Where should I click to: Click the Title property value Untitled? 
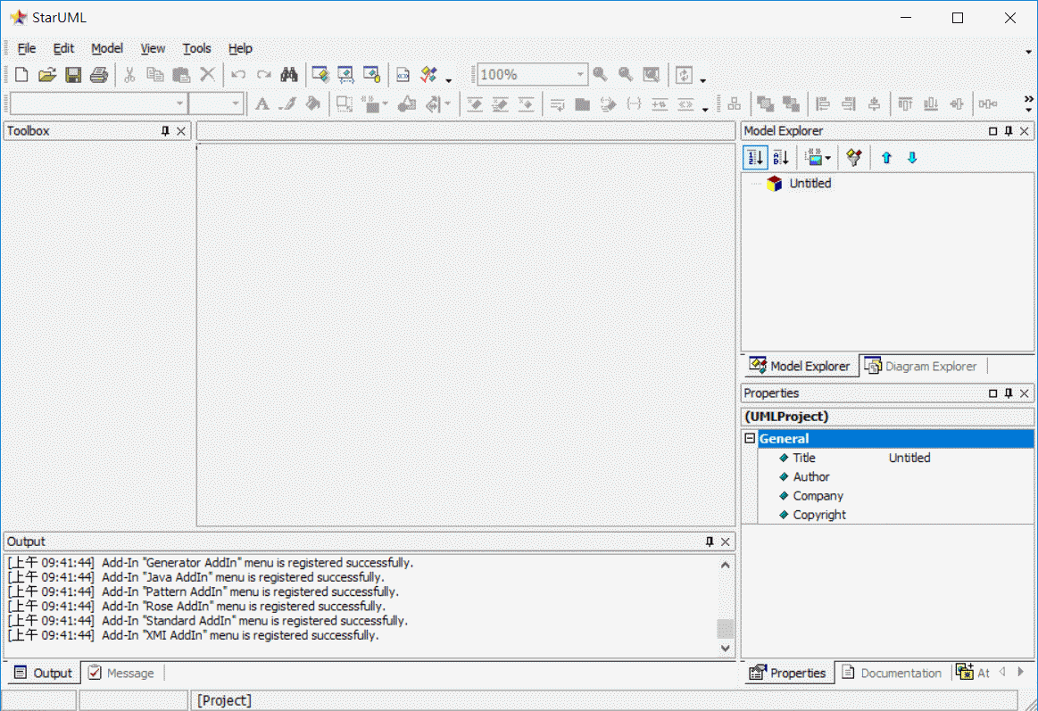(909, 458)
